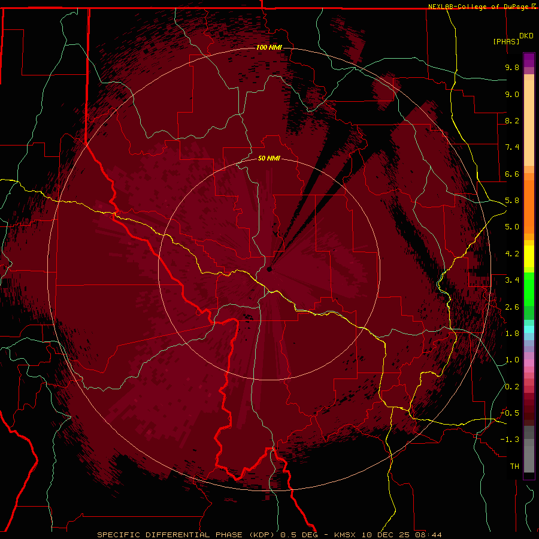This screenshot has width=539, height=539.
Task: Click the 1.8 color scale value
Action: point(512,334)
